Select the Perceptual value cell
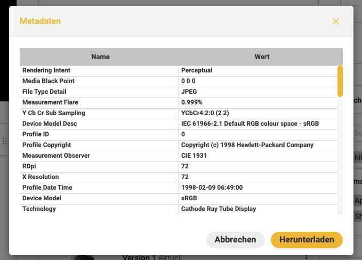The width and height of the screenshot is (362, 260). [x=197, y=70]
